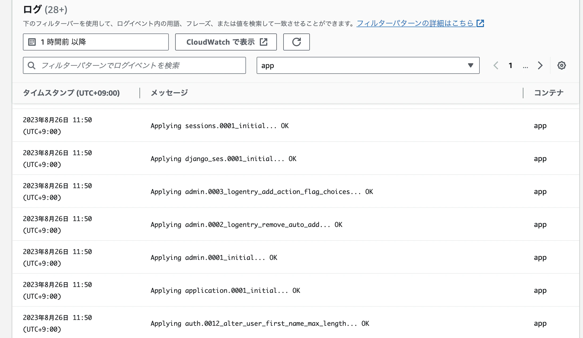Click timestamp of django_ses.0001_initial row

(57, 159)
